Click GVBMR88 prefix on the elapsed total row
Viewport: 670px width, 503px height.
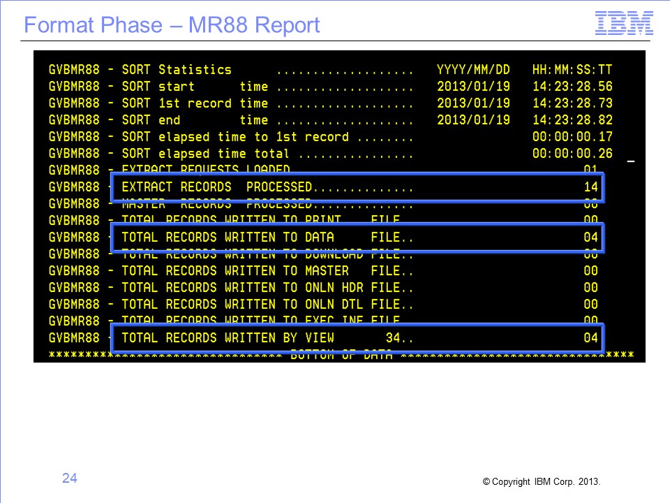pyautogui.click(x=74, y=154)
